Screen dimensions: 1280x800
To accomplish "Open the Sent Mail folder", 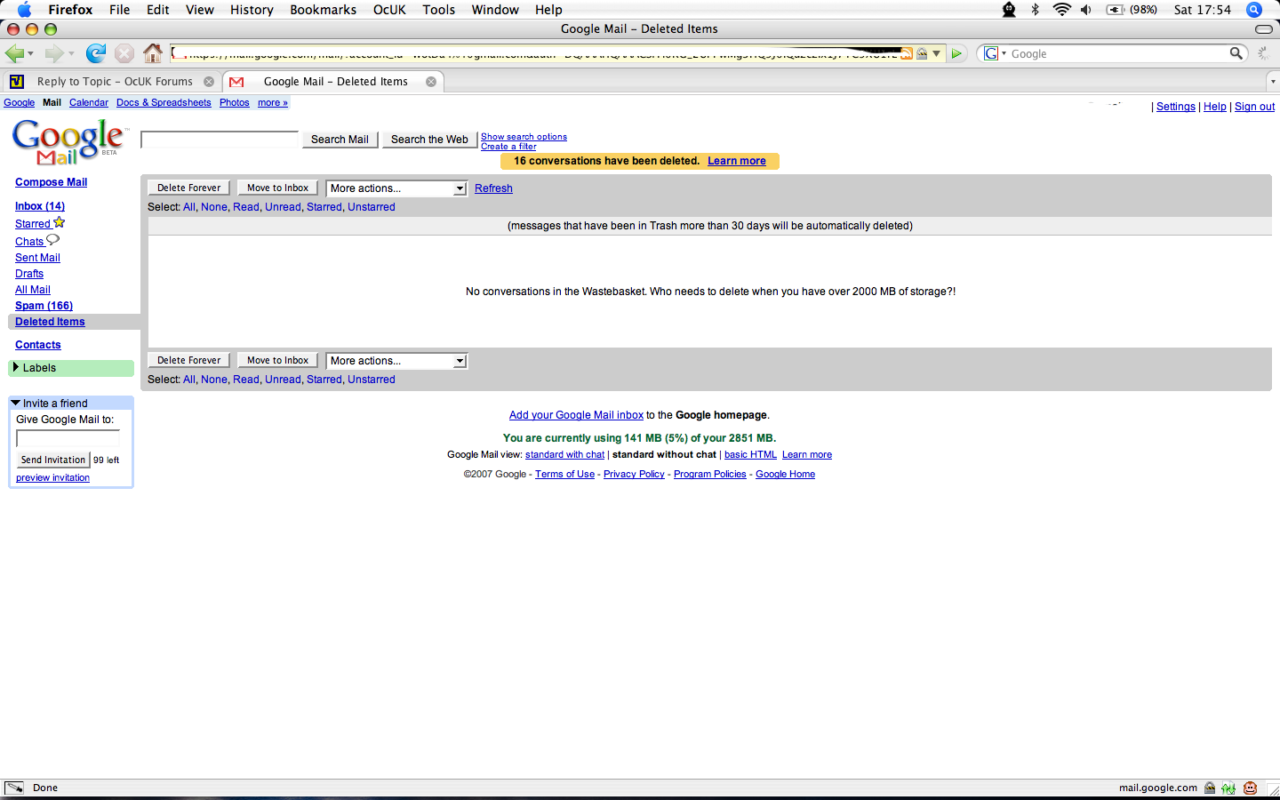I will [37, 258].
